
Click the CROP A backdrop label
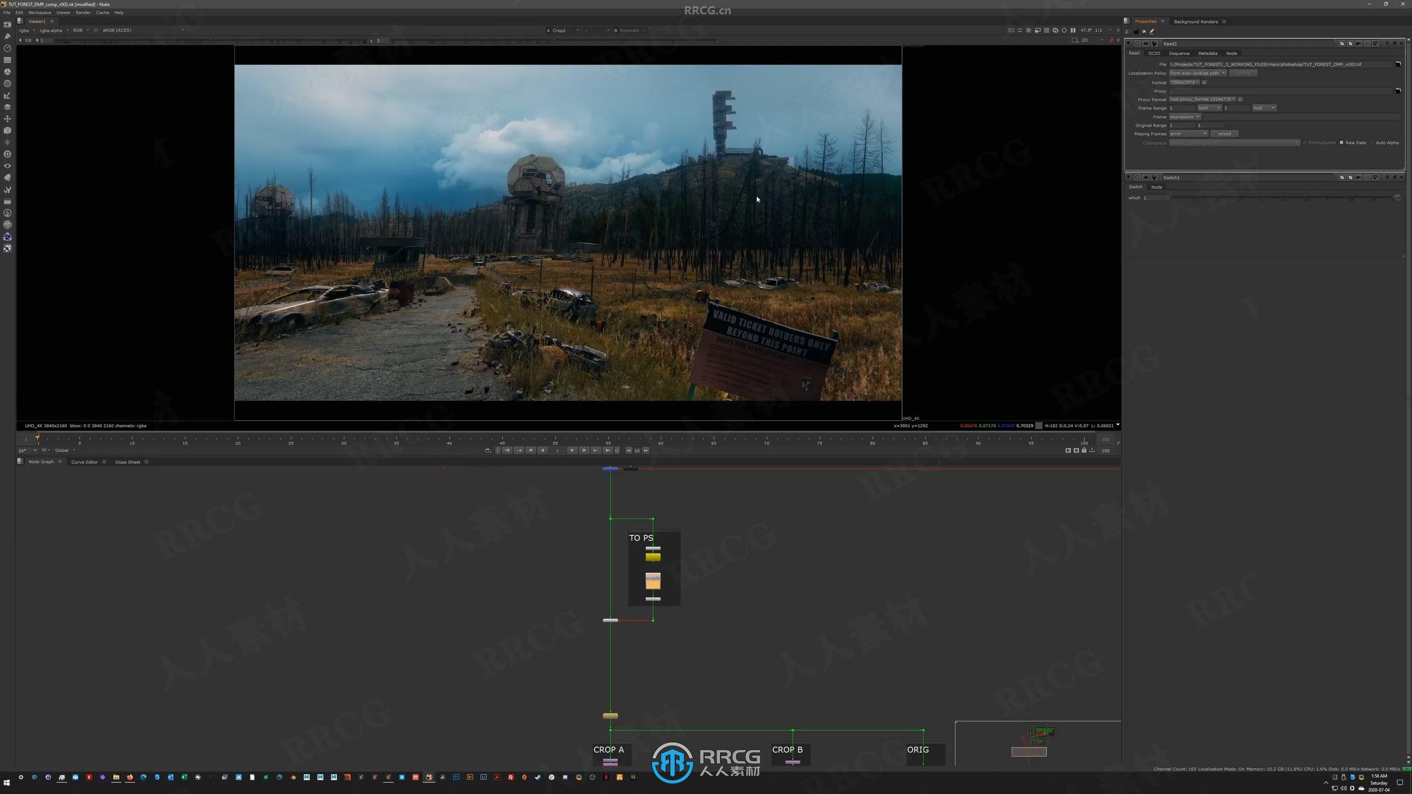pos(608,749)
